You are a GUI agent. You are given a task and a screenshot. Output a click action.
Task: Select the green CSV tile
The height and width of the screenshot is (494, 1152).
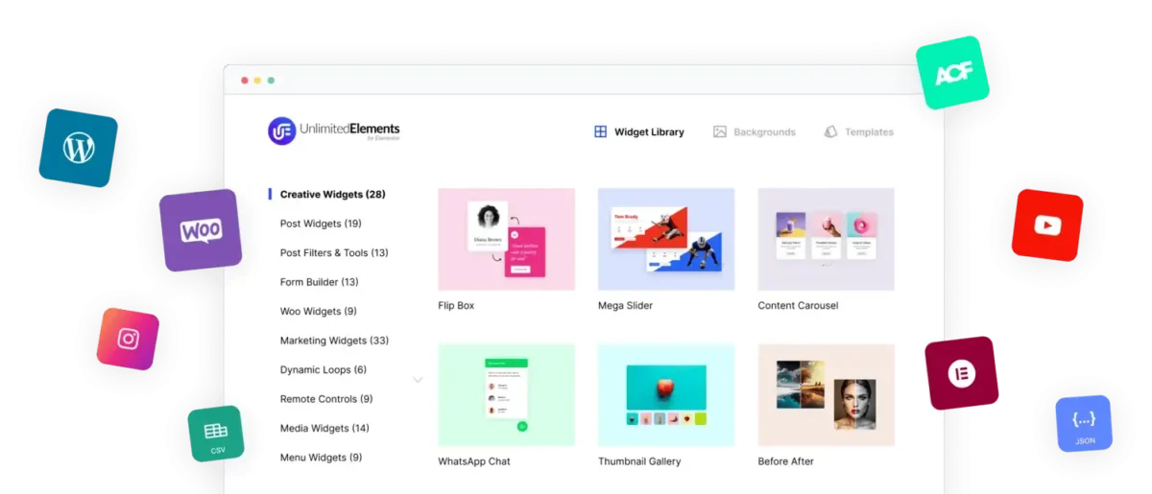(216, 434)
